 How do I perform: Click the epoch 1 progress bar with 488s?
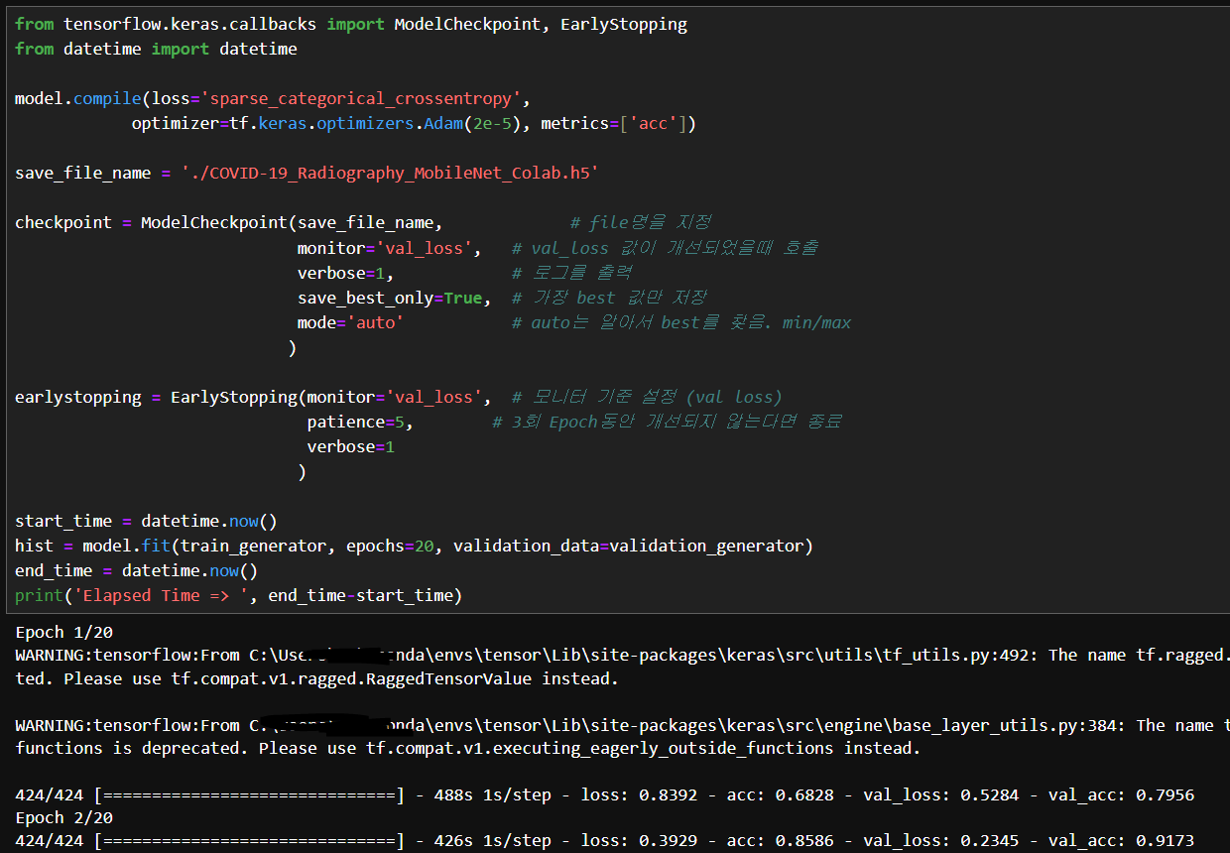pyautogui.click(x=605, y=794)
